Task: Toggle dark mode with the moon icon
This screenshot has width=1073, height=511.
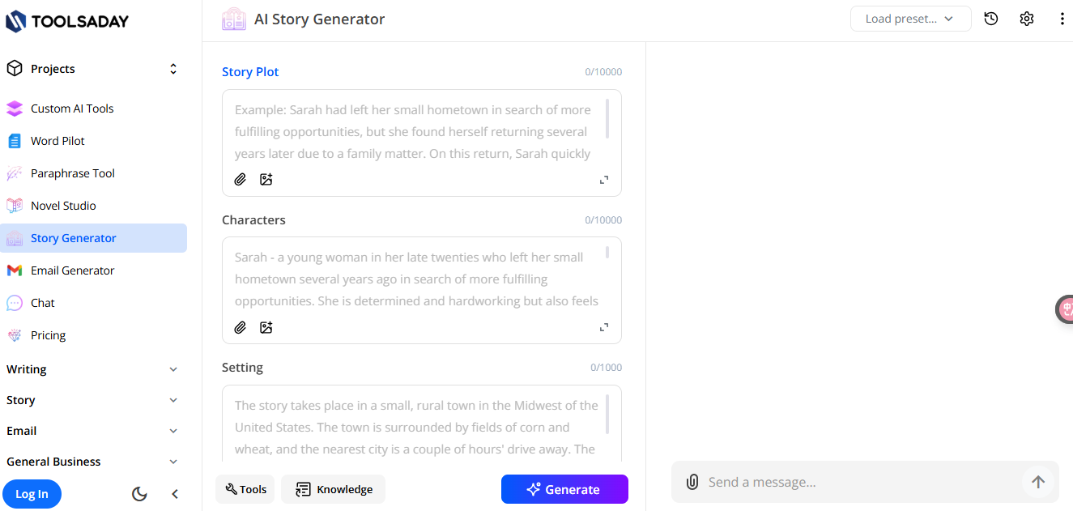Action: pos(138,494)
